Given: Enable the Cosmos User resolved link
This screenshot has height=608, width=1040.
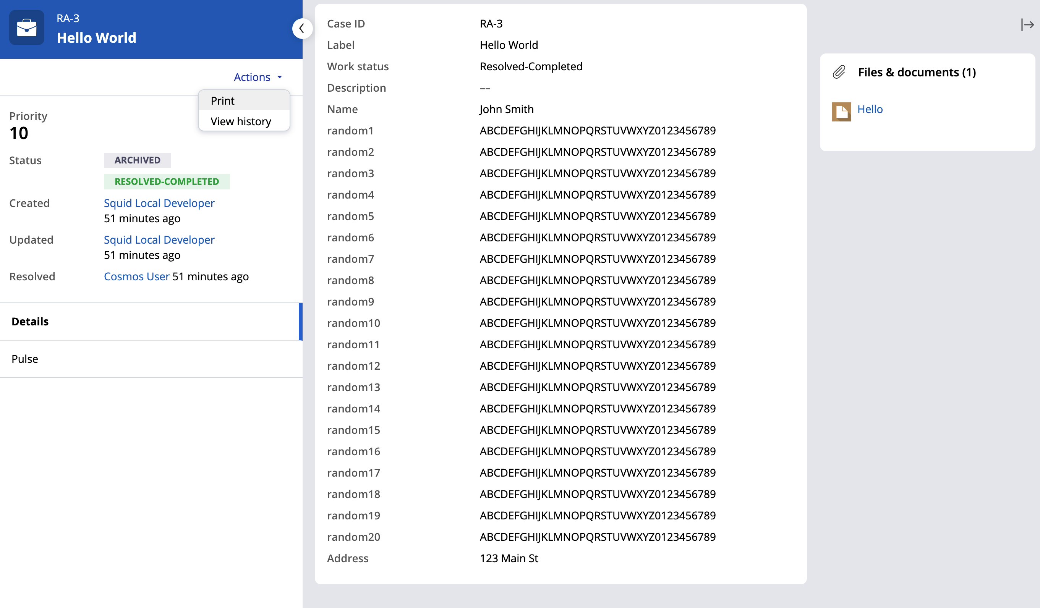Looking at the screenshot, I should click(136, 277).
